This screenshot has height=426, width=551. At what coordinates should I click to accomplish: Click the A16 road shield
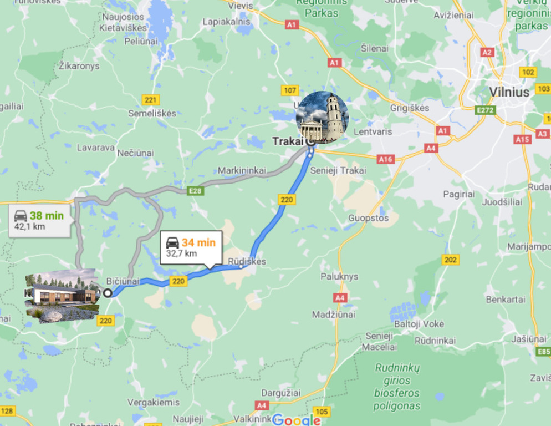(385, 159)
